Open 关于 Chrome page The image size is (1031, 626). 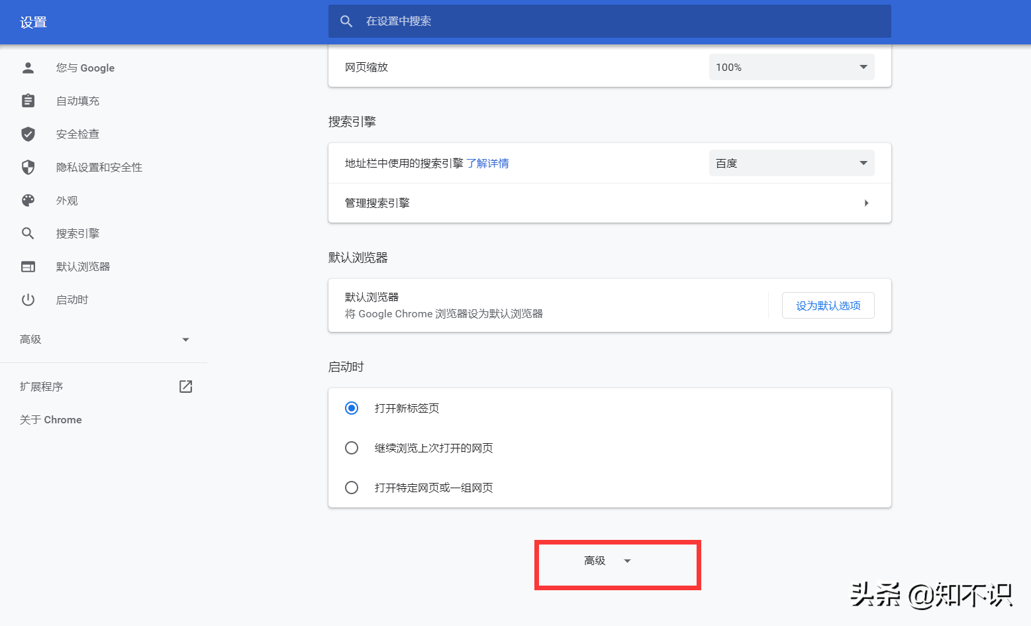coord(50,419)
